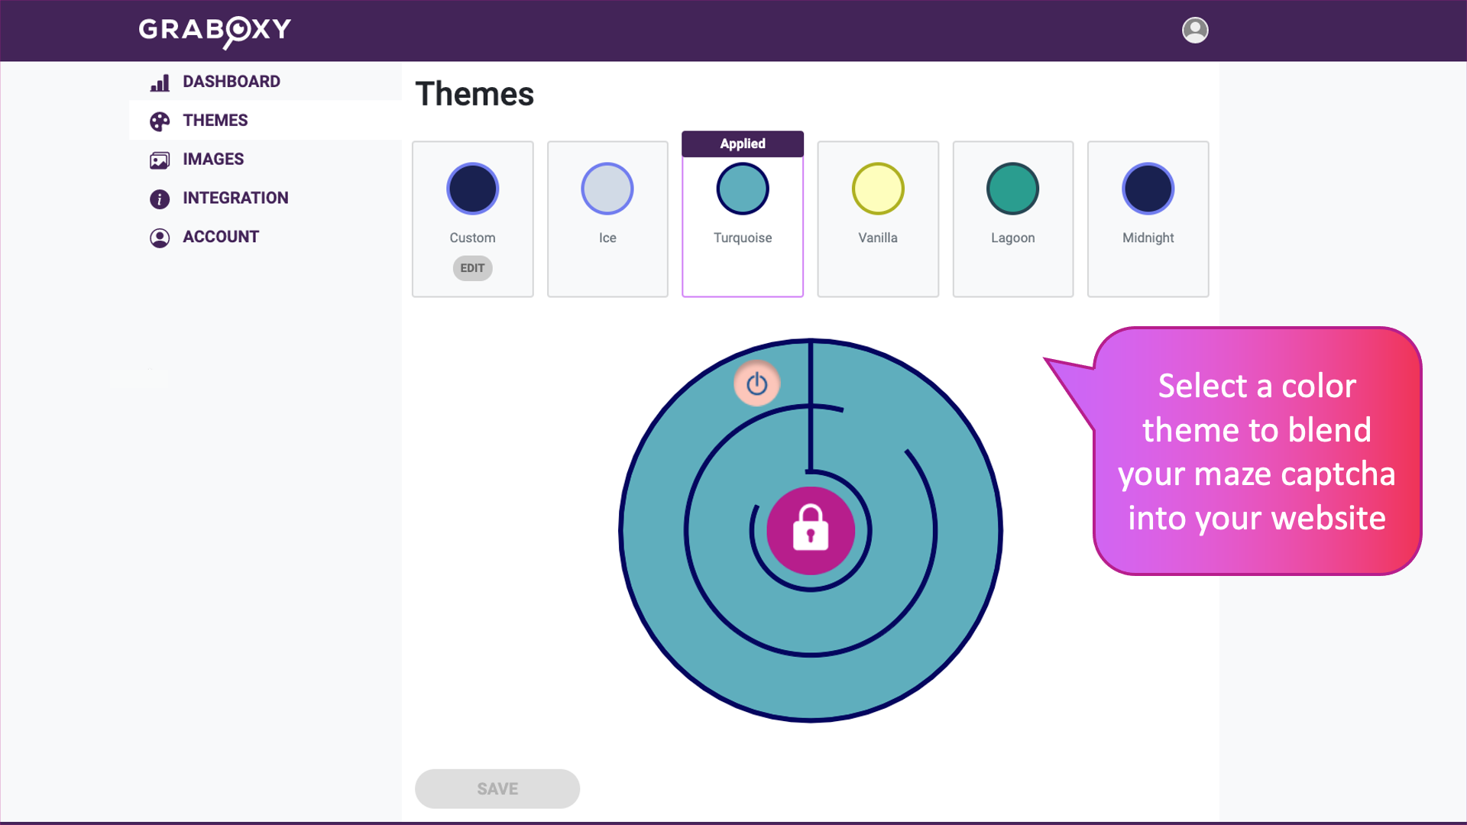Navigate to the Dashboard menu entry

pos(232,82)
